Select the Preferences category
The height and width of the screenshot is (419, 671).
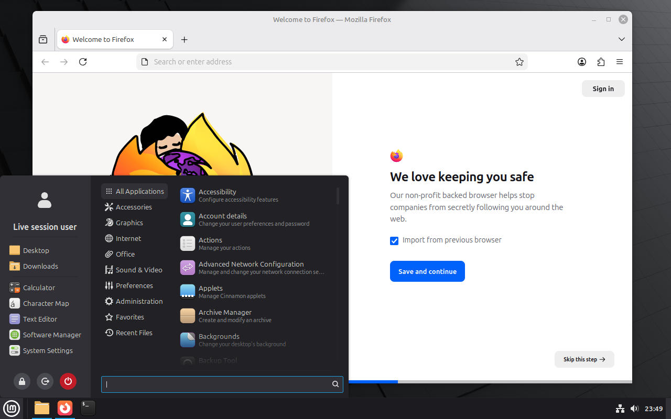tap(134, 285)
